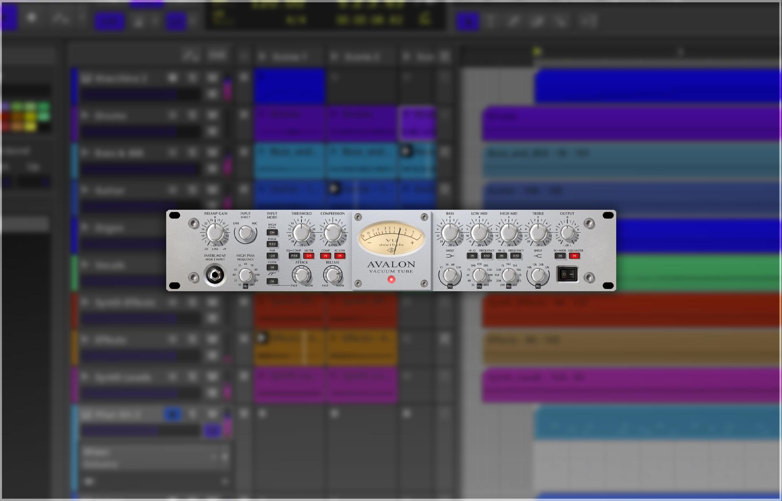Viewport: 782px width, 501px height.
Task: Toggle the /4 button below Filter
Action: click(x=272, y=281)
